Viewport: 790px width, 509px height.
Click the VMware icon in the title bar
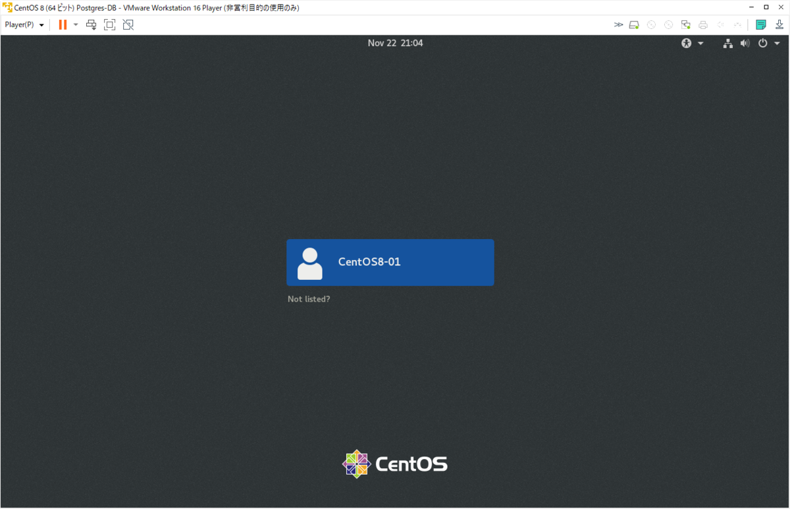pos(7,7)
